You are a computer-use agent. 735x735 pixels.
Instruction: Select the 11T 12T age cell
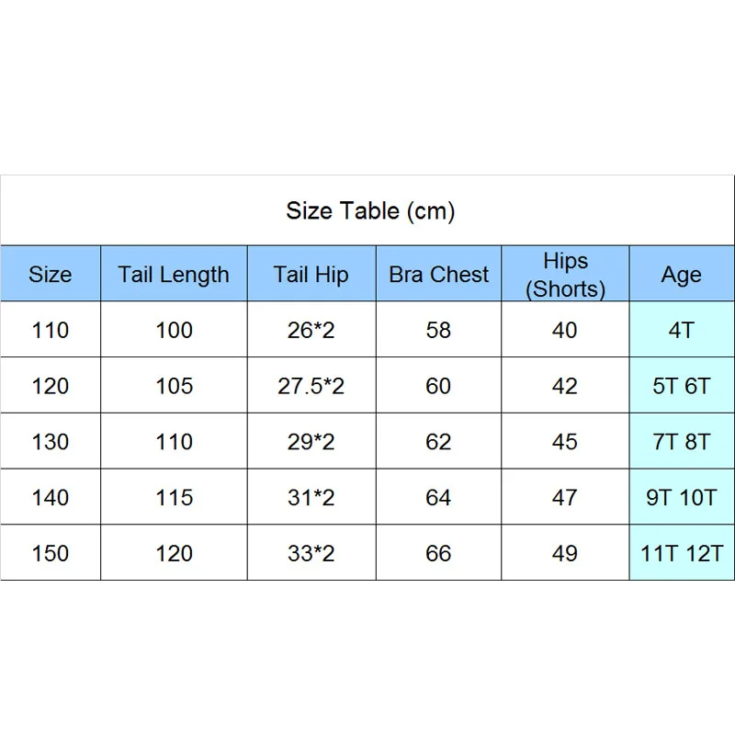coord(682,553)
